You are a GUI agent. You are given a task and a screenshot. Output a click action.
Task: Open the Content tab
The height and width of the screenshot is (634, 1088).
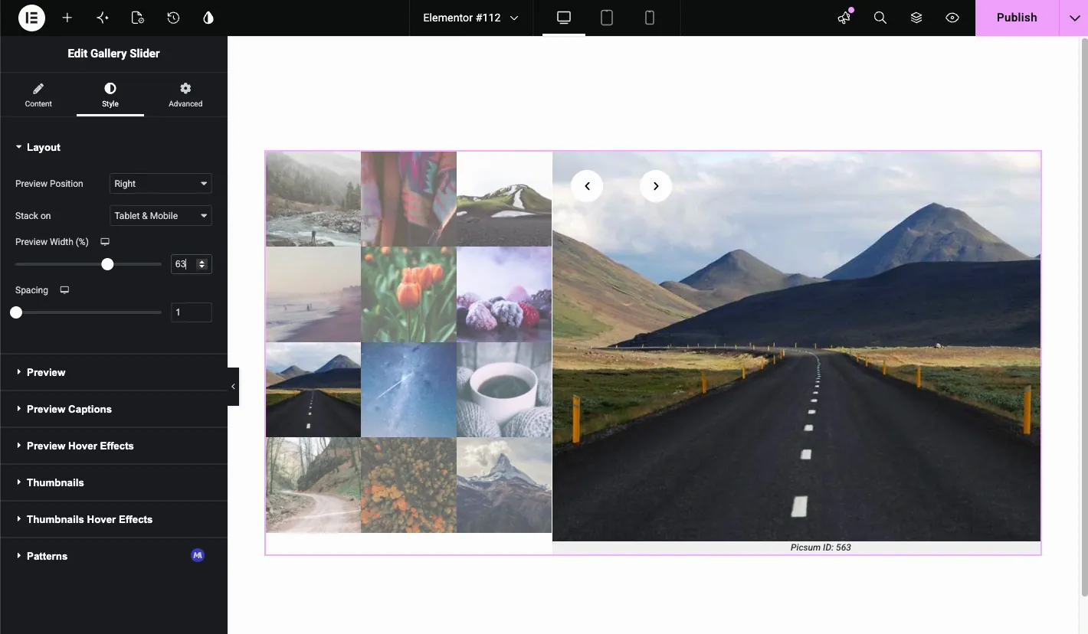tap(38, 96)
